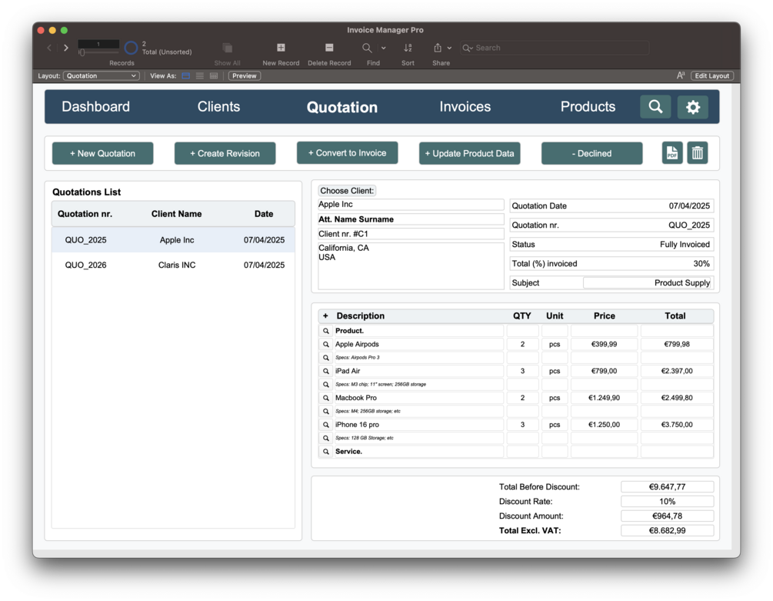Screen dimensions: 773x601
Task: Click magnifier beside Airpods Pro 3 specs
Action: click(326, 357)
